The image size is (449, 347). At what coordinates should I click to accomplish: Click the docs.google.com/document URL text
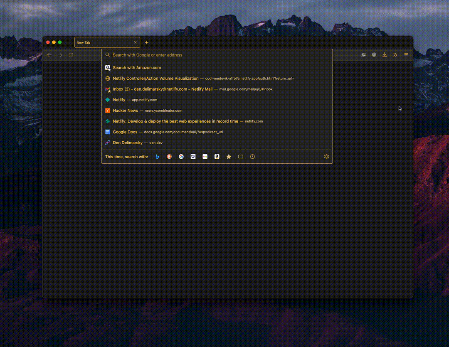click(x=183, y=132)
